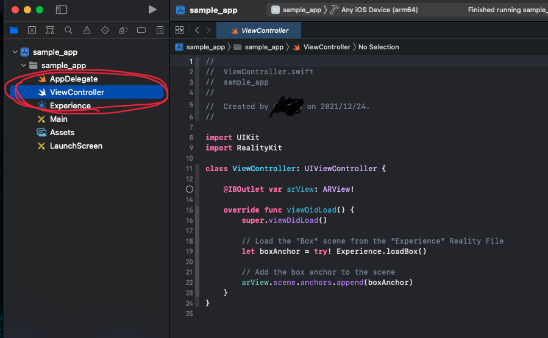The height and width of the screenshot is (338, 548).
Task: Click the super.viewDidLoad() call
Action: pos(284,220)
